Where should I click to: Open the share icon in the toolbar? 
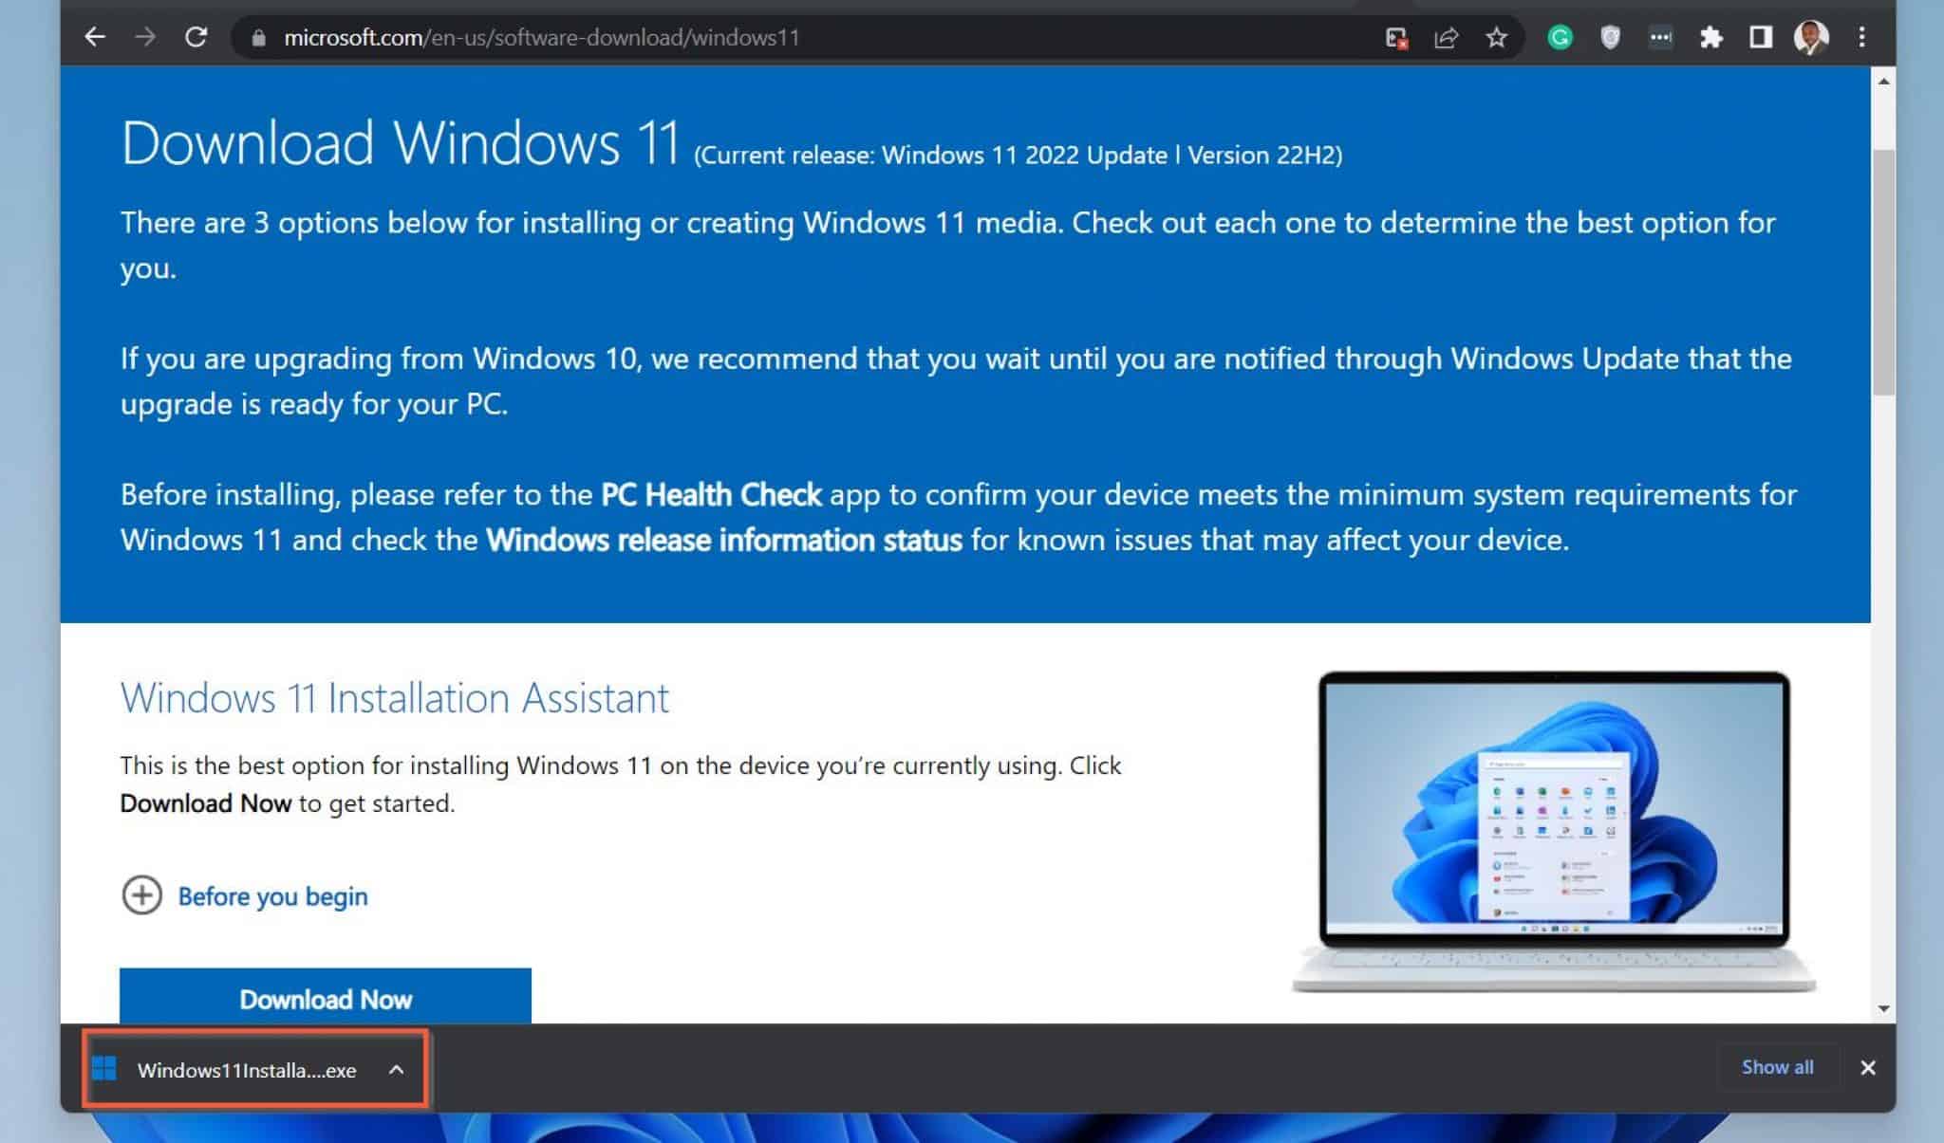coord(1447,37)
